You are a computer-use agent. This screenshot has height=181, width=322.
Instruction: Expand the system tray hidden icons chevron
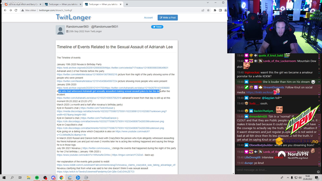tap(288, 177)
